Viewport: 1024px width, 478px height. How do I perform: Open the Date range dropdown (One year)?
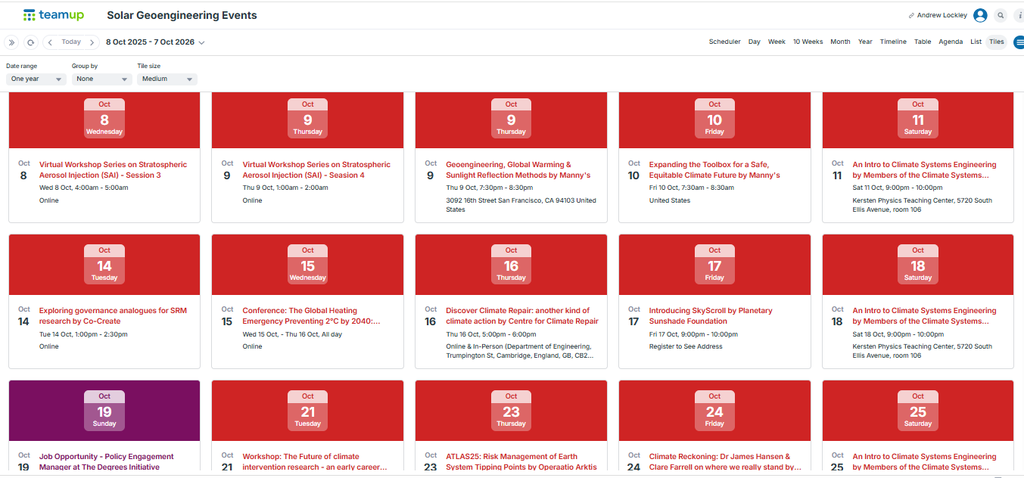tap(36, 79)
